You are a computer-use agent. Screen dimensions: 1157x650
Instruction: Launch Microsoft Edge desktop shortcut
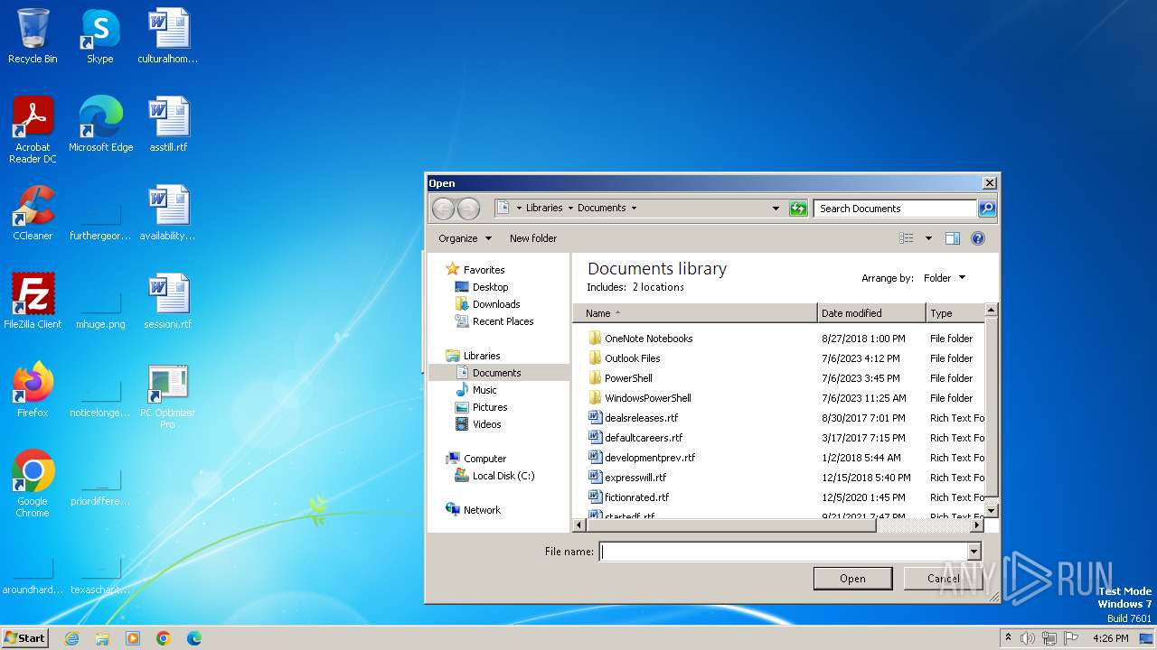100,125
